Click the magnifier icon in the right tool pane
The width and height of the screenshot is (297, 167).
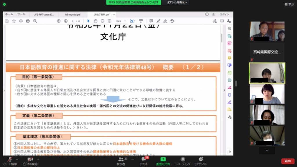click(x=230, y=29)
